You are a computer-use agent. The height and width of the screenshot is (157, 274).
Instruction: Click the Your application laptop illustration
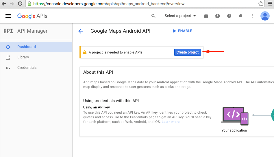pos(235,116)
